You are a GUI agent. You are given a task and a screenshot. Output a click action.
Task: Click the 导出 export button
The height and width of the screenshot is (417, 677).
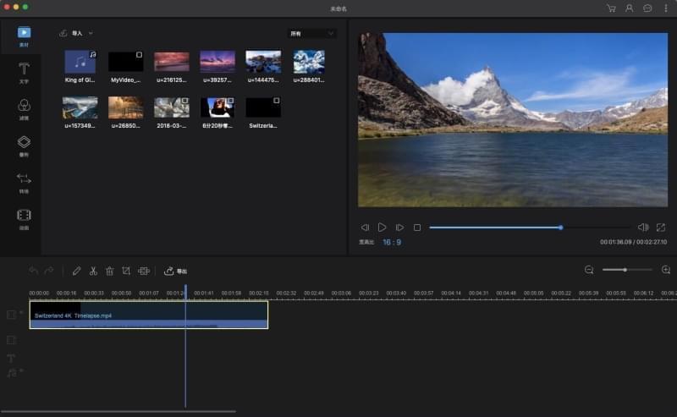[176, 271]
